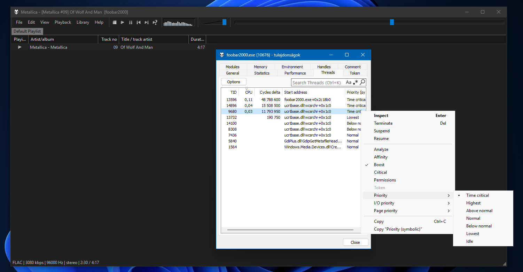Click the Play button in toolbar
The height and width of the screenshot is (272, 523).
[x=123, y=22]
